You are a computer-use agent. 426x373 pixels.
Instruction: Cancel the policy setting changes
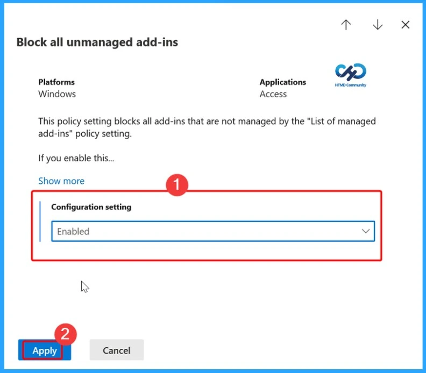117,350
